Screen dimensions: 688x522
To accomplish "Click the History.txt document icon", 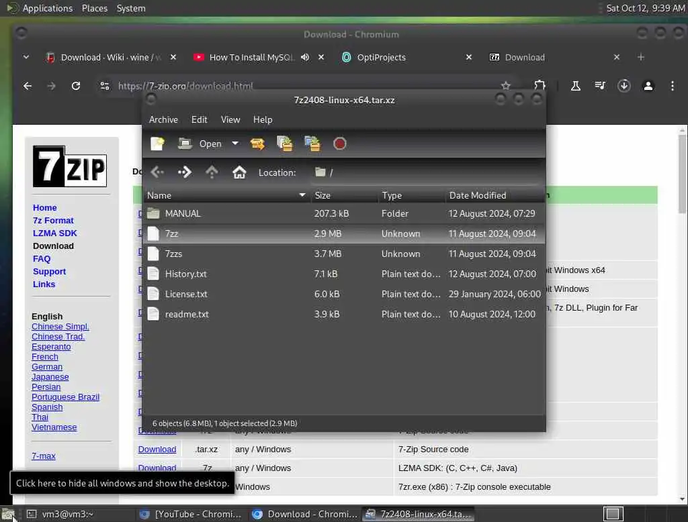I will [153, 274].
